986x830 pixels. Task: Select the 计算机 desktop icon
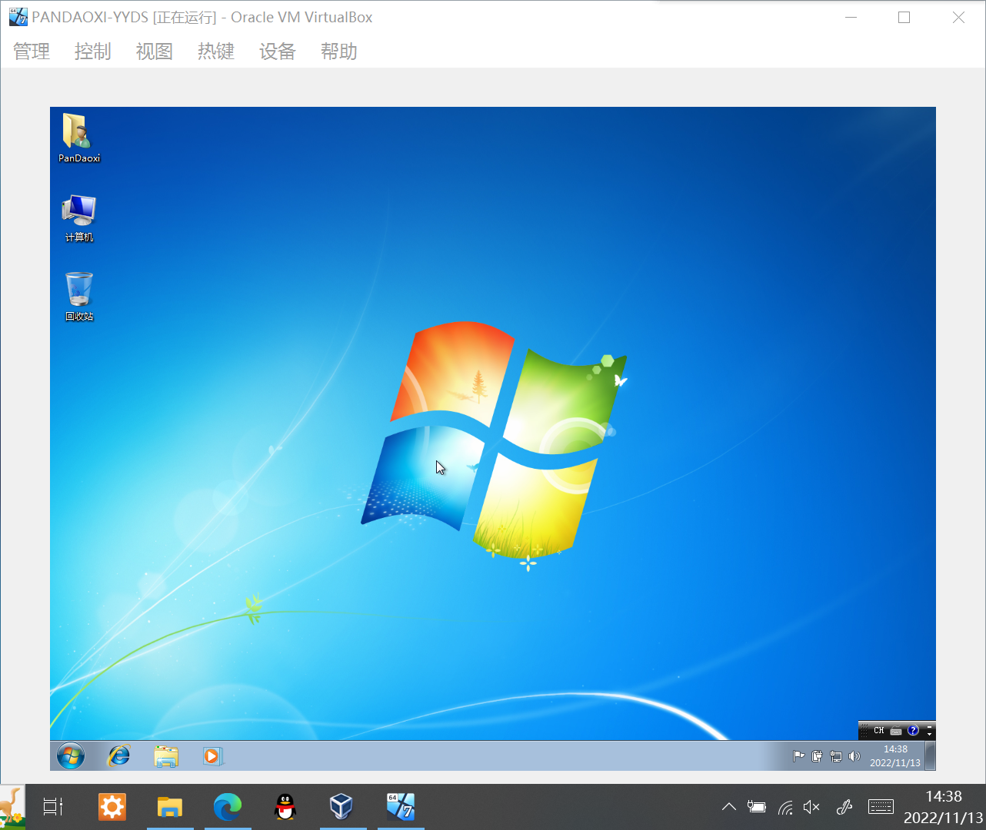pyautogui.click(x=79, y=218)
